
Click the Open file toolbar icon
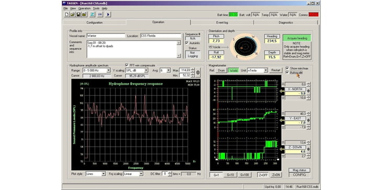point(72,15)
